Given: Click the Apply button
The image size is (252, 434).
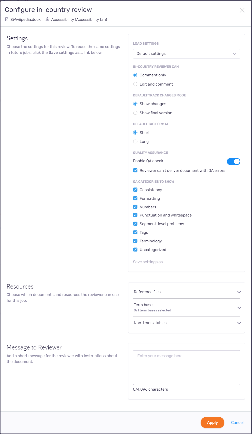Looking at the screenshot, I should [212, 423].
